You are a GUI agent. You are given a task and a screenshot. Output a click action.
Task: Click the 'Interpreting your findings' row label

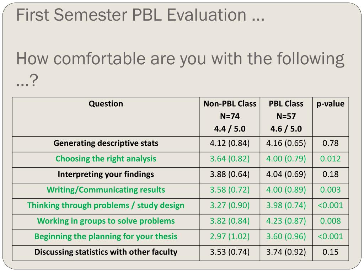[106, 174]
